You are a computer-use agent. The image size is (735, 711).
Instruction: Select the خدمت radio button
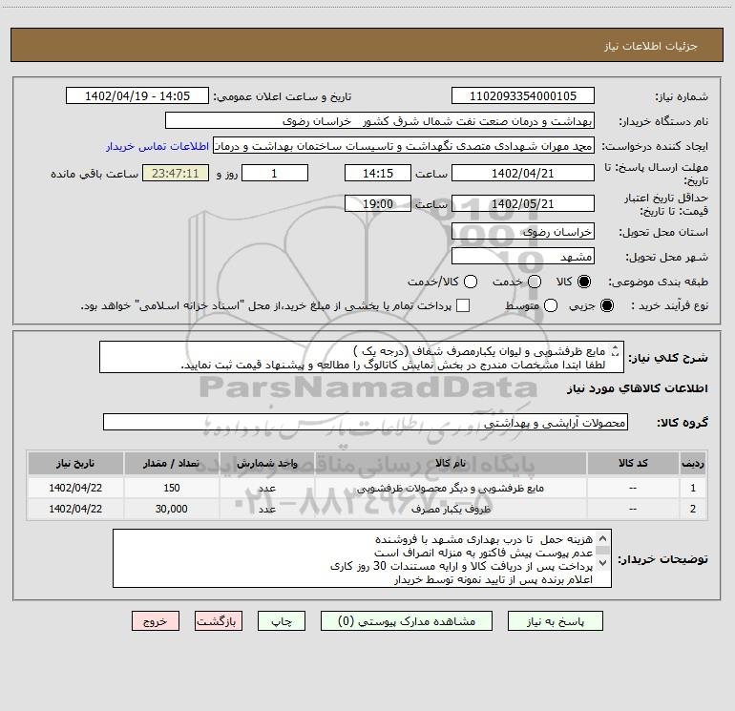[x=535, y=282]
